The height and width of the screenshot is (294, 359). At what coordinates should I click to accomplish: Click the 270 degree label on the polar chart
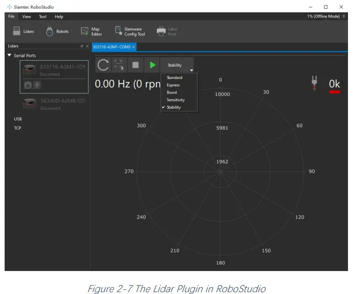click(129, 171)
